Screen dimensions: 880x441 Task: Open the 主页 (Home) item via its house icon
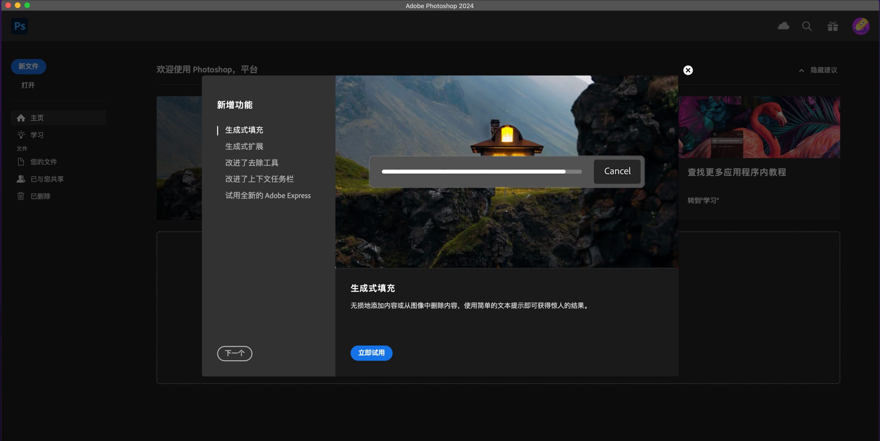point(21,118)
